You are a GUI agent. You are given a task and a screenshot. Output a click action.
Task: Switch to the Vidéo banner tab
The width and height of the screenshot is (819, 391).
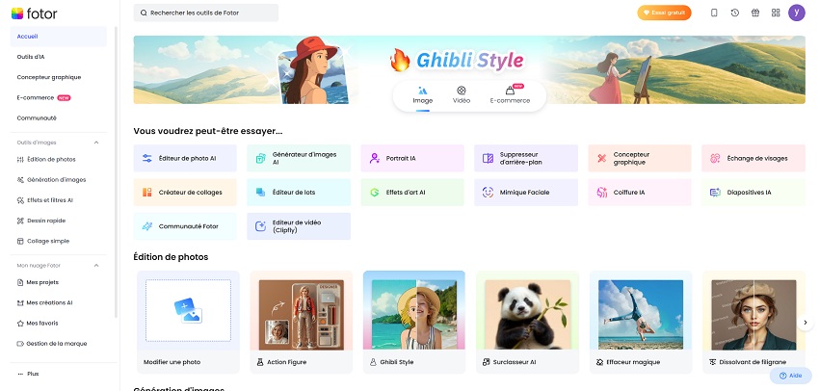click(x=462, y=95)
